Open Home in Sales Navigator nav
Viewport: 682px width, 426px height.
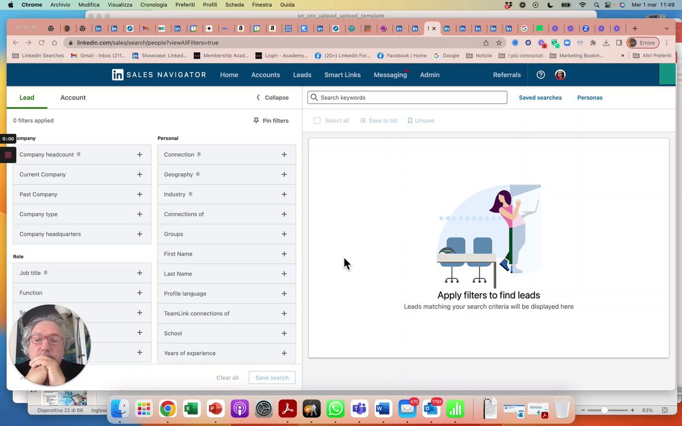click(229, 75)
